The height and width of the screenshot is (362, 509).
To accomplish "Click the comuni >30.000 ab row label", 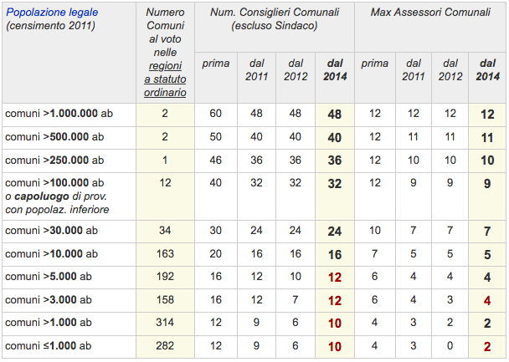I will 51,231.
